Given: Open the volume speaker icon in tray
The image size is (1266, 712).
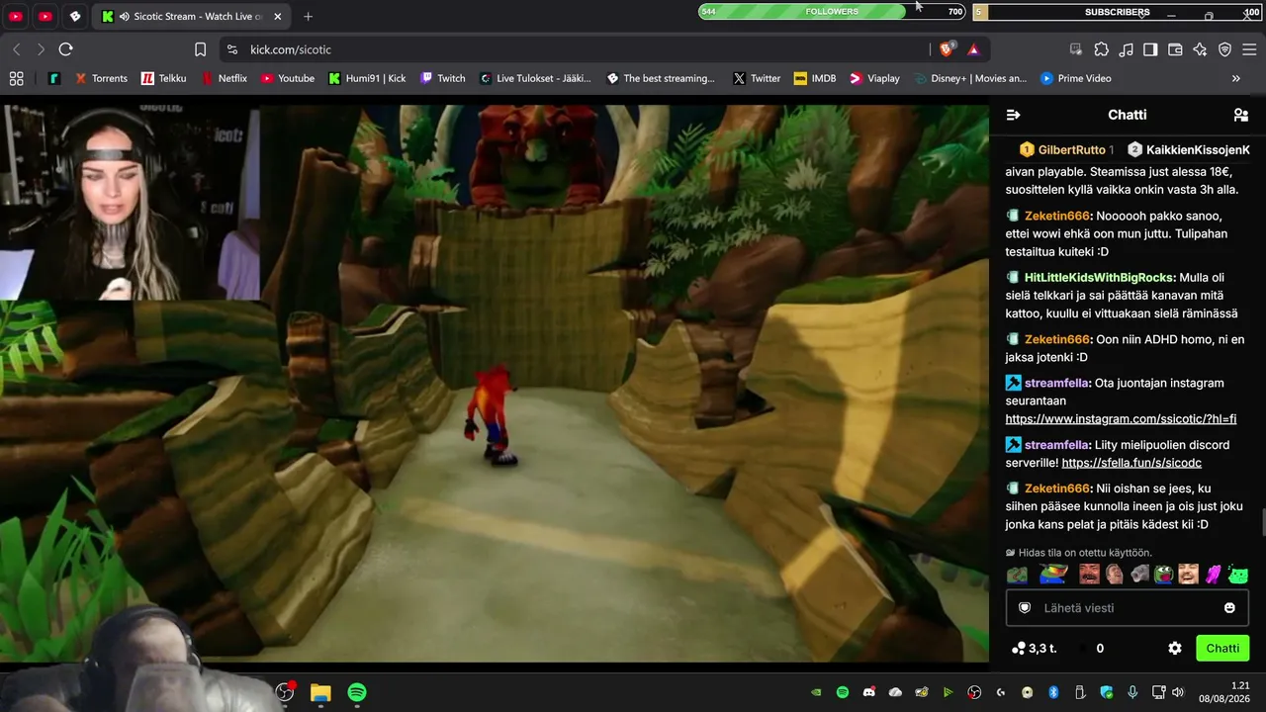Looking at the screenshot, I should (x=1178, y=692).
